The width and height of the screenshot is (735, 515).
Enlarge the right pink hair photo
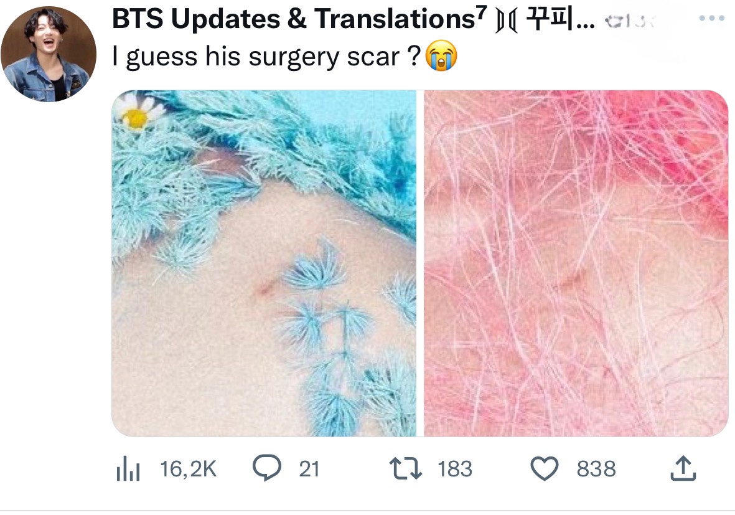(576, 263)
